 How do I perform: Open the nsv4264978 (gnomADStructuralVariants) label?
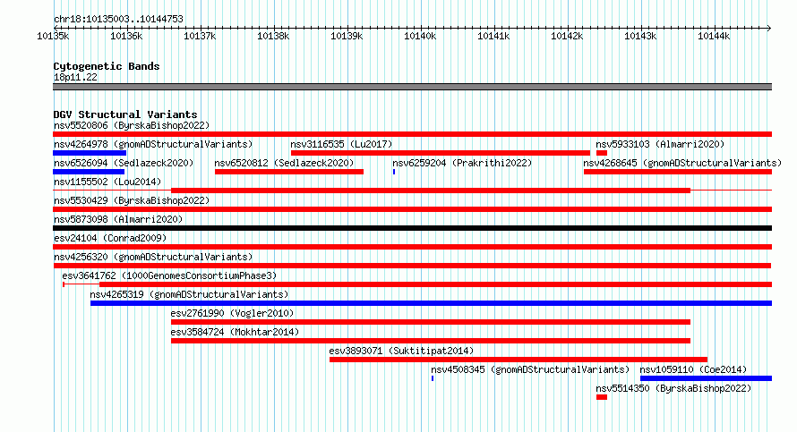pyautogui.click(x=153, y=144)
